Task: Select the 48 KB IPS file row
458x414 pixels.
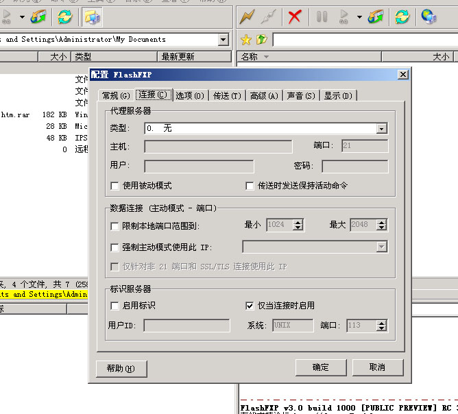Action: (x=44, y=138)
